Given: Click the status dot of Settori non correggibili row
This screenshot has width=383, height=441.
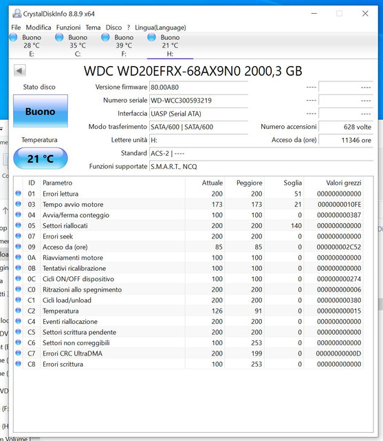Looking at the screenshot, I should [19, 342].
